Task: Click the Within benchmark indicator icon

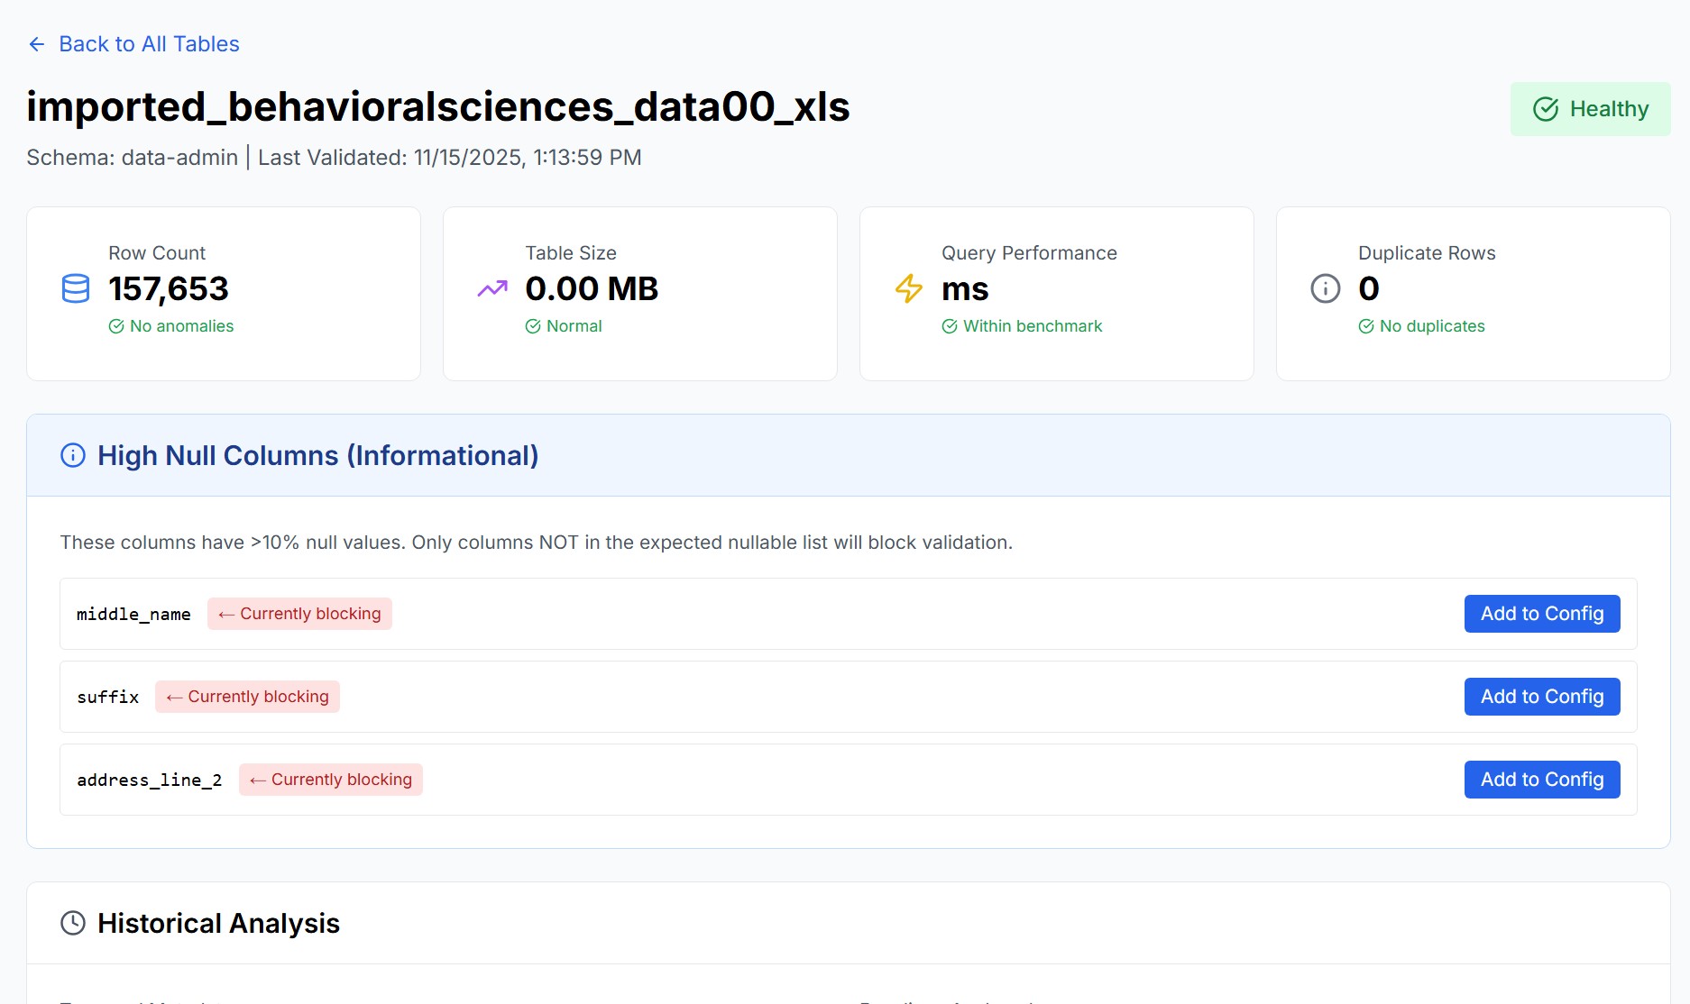Action: click(949, 326)
